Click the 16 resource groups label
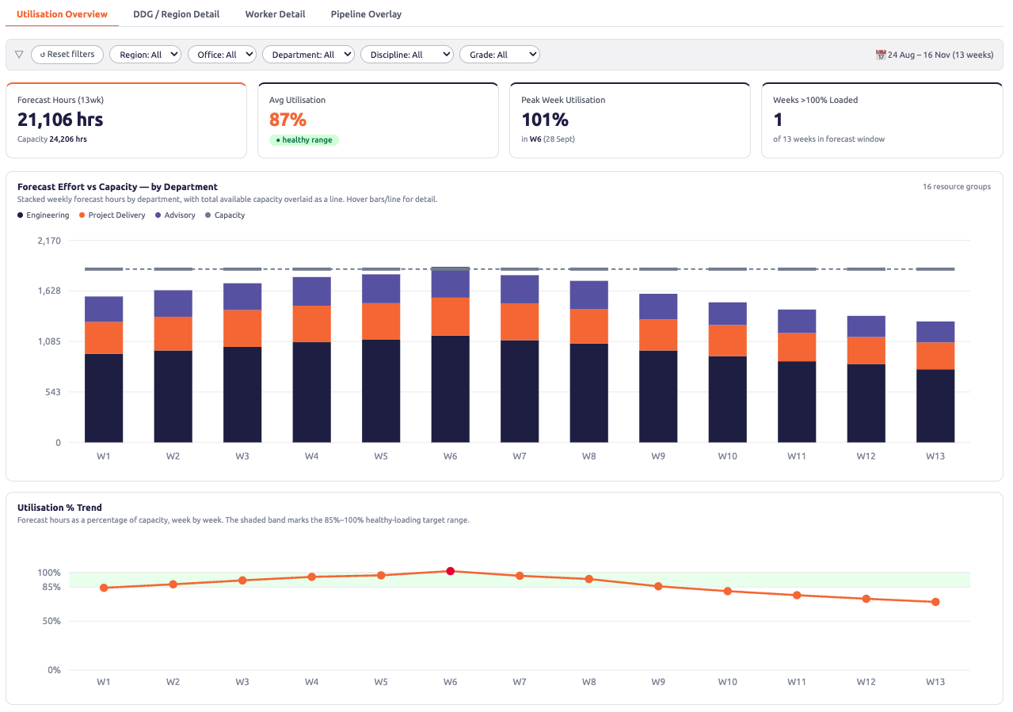Viewport: 1013px width, 712px height. [957, 187]
